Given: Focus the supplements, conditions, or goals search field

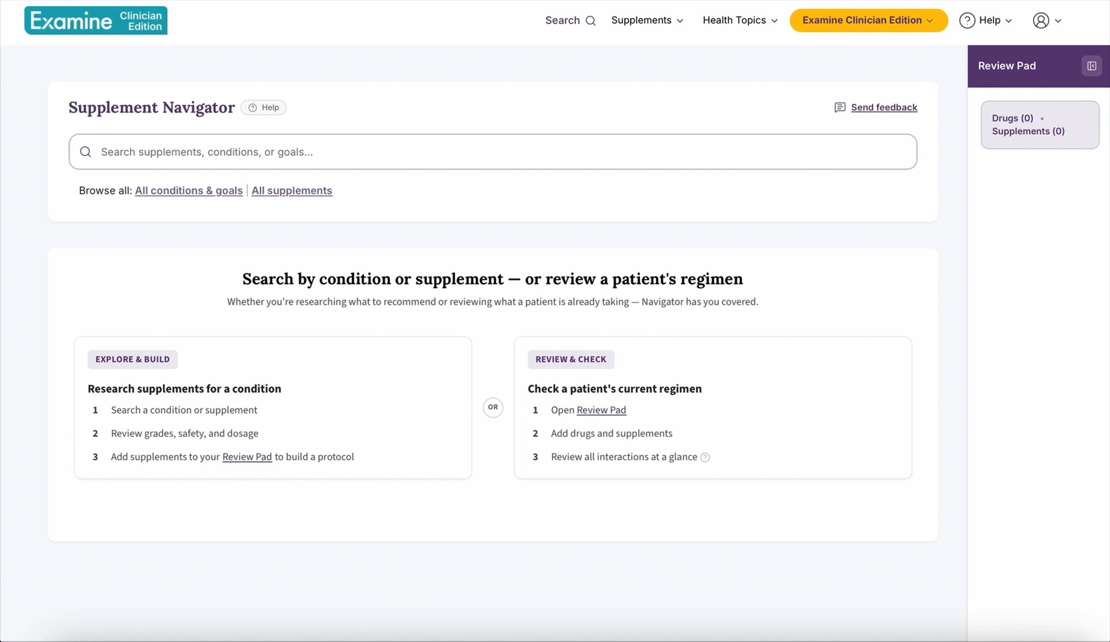Looking at the screenshot, I should point(493,152).
